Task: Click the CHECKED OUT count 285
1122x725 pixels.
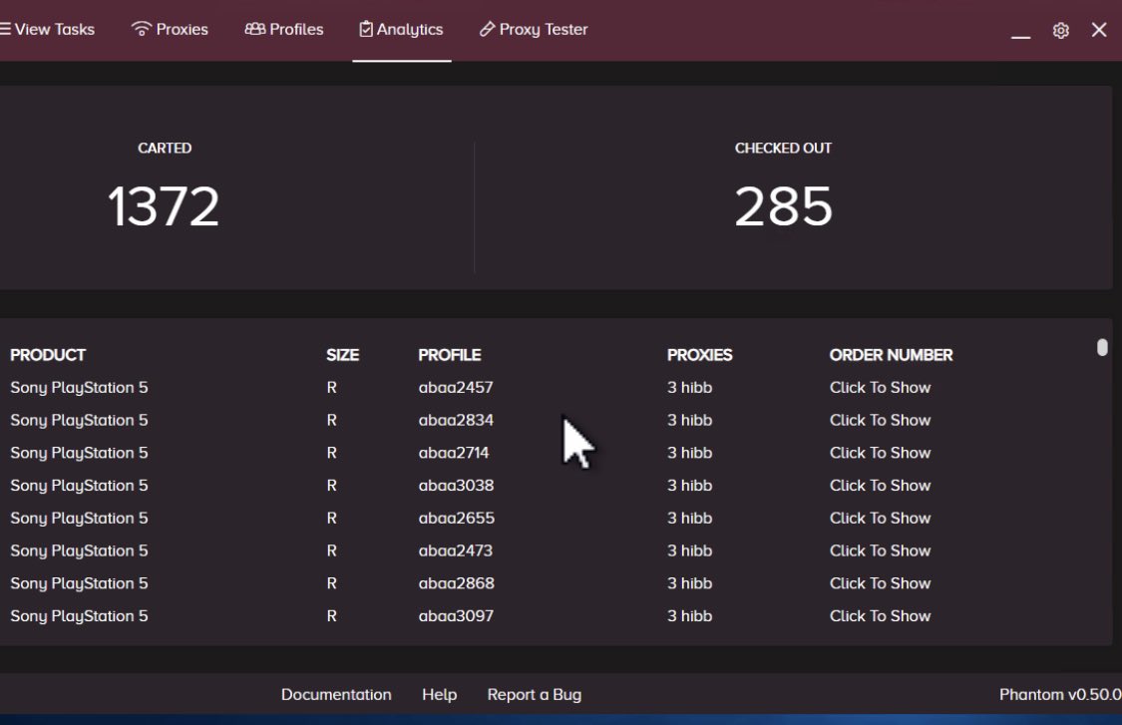Action: tap(784, 206)
